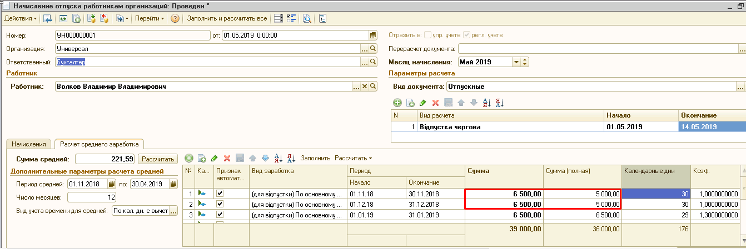Open the Действия menu
746x249 pixels.
(21, 18)
